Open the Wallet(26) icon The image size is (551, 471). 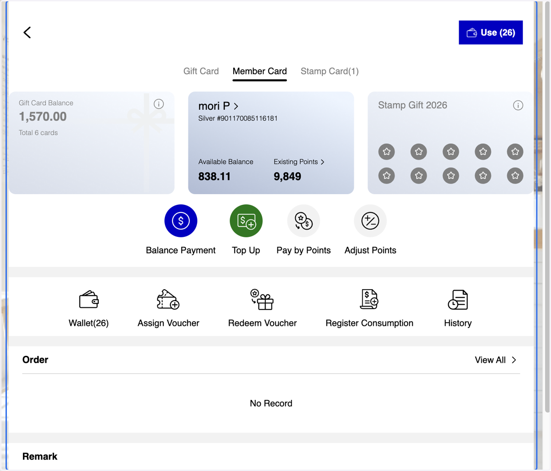[x=89, y=300]
